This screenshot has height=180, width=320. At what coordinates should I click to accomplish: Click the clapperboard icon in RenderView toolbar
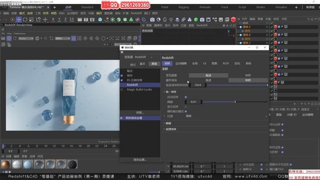click(3, 38)
